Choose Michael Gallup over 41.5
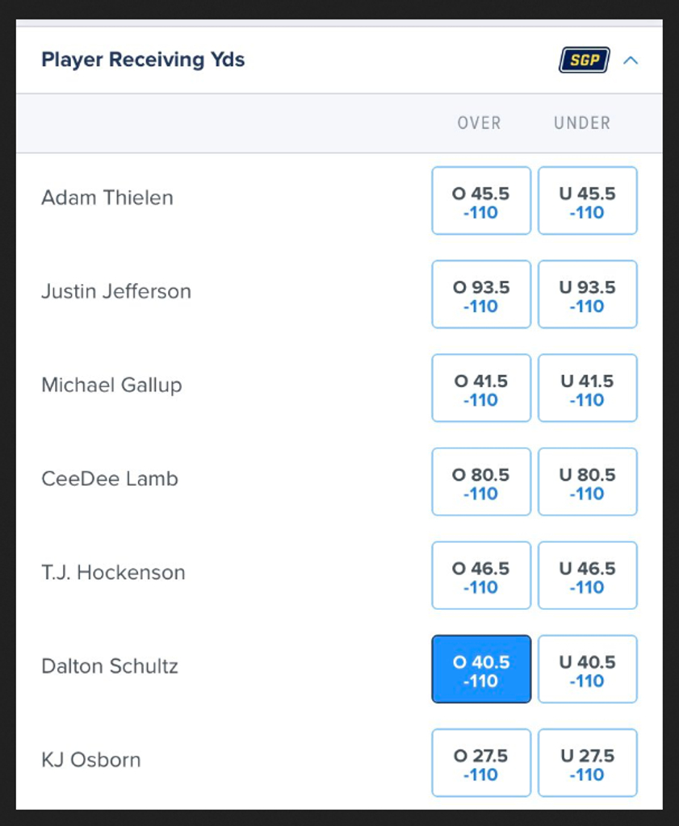This screenshot has width=679, height=826. 481,388
